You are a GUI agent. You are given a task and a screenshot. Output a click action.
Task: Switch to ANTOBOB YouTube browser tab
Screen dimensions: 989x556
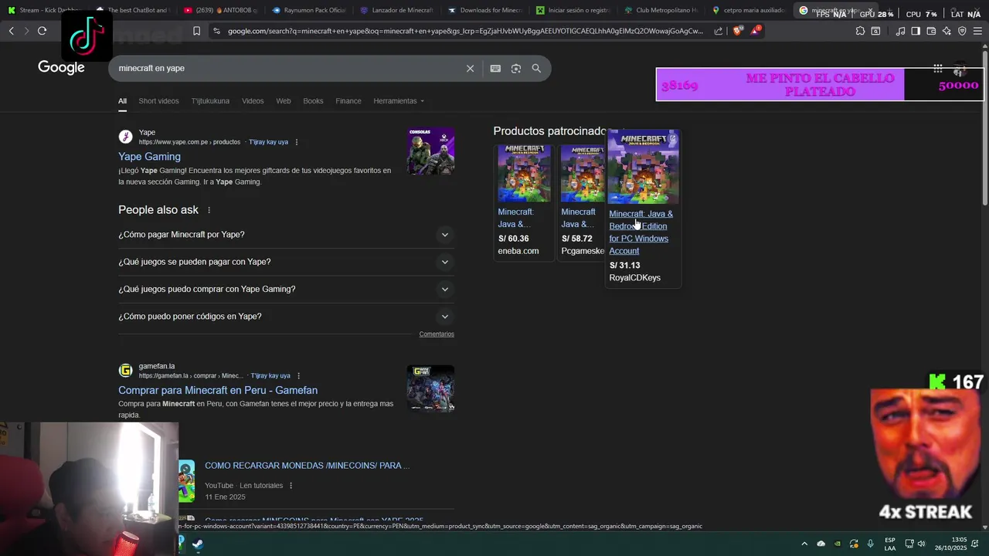219,11
